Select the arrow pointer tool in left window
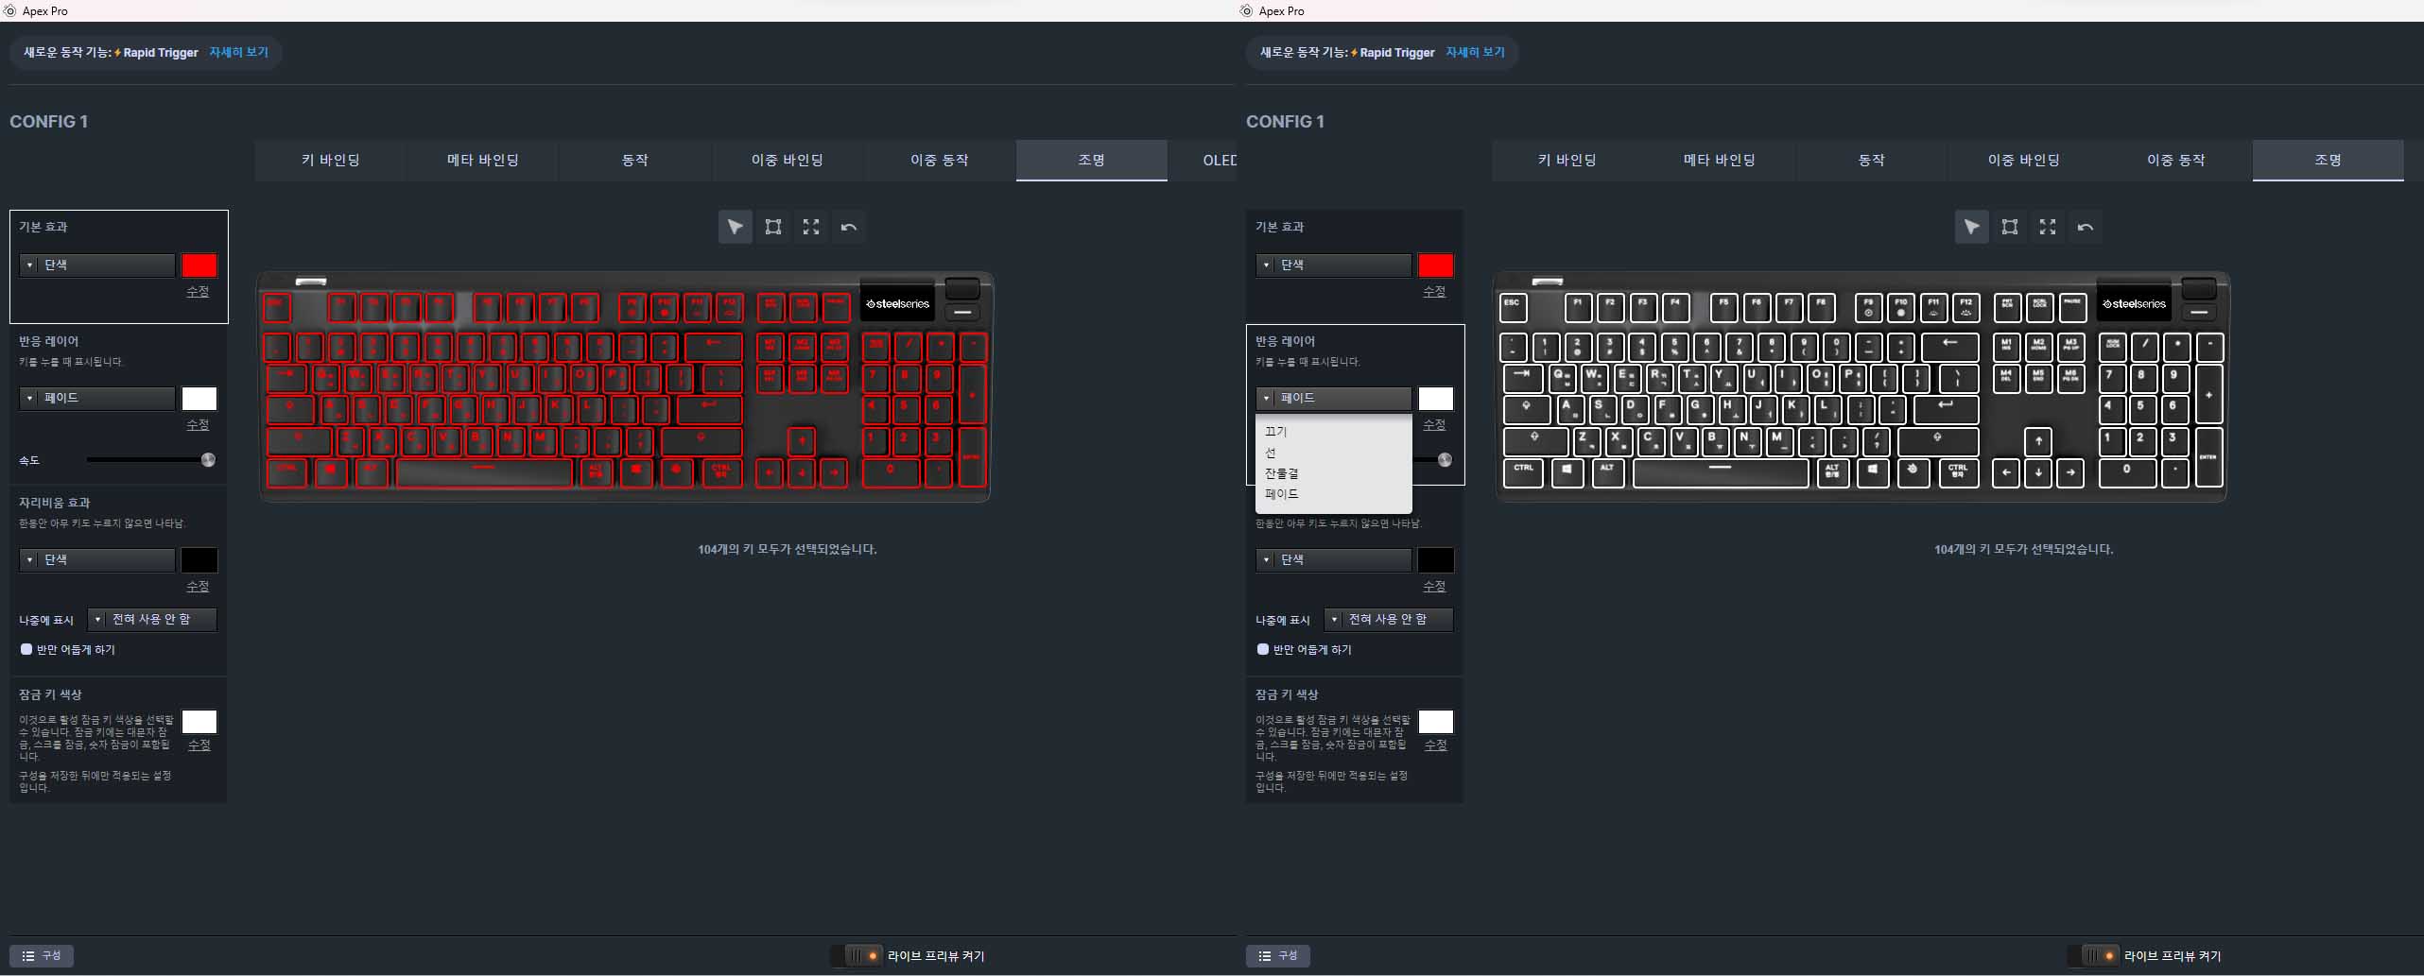 [x=735, y=227]
